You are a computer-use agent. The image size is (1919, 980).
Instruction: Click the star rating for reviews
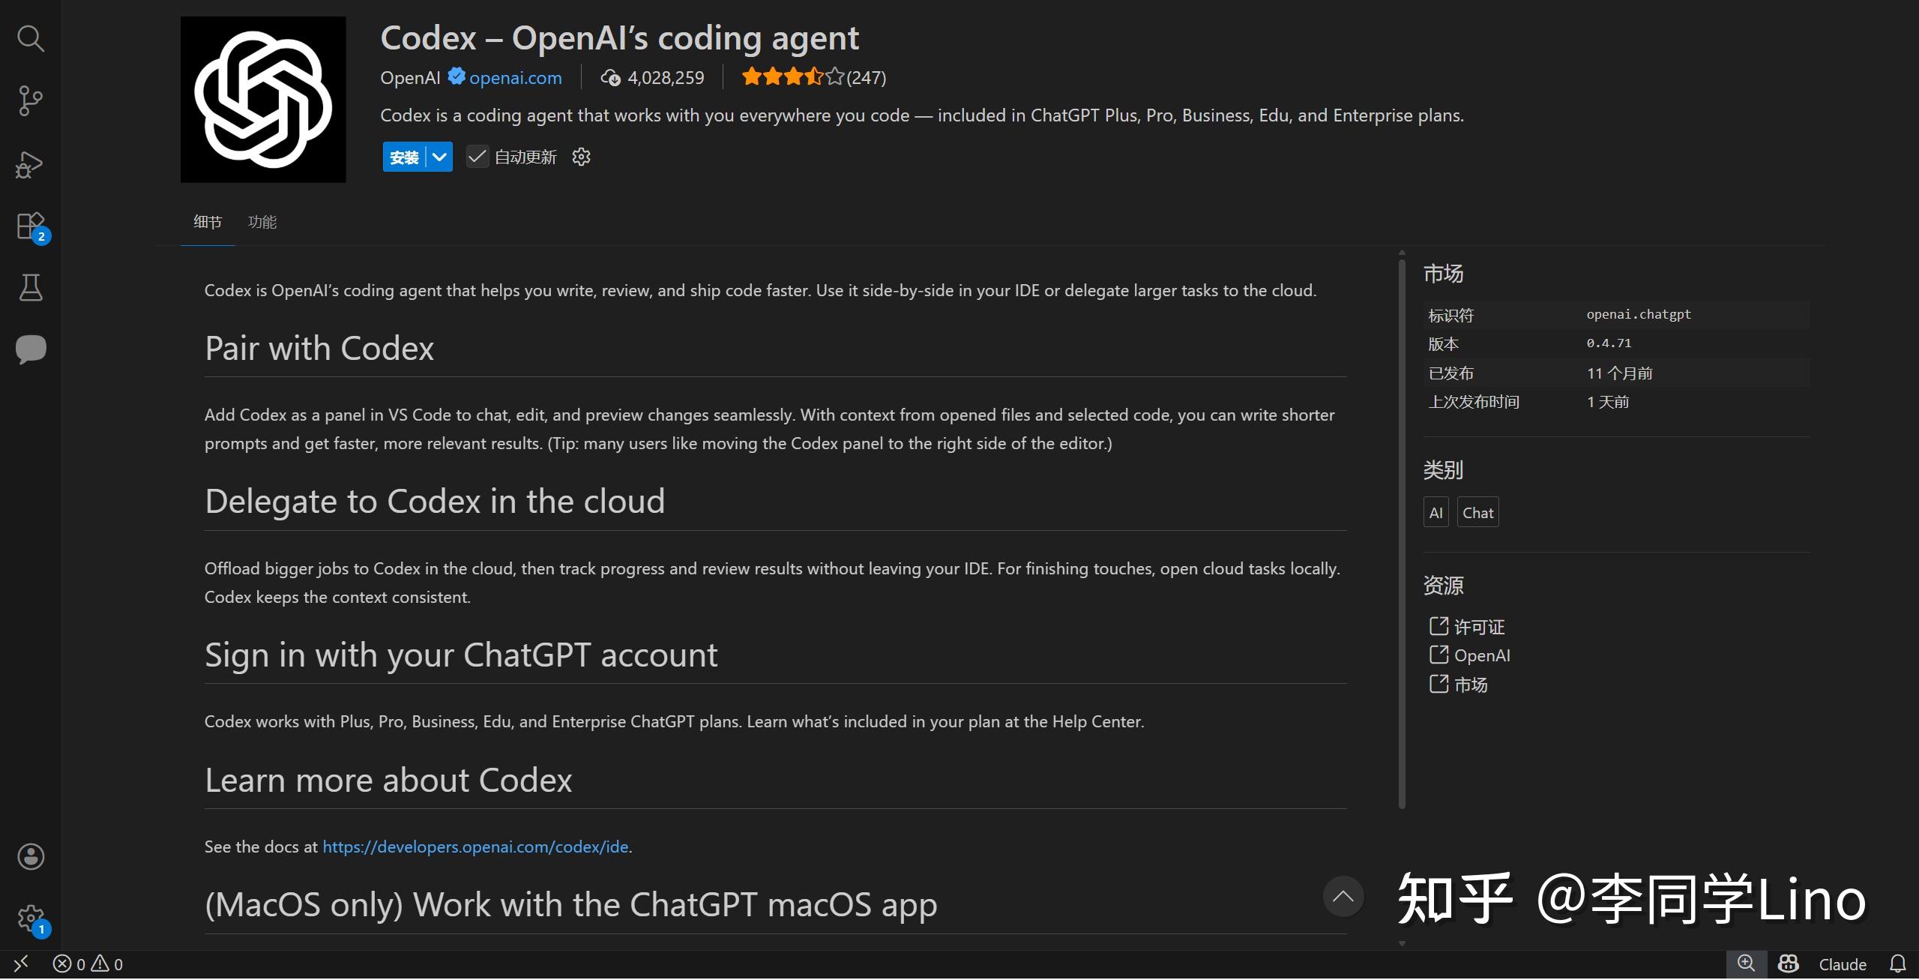pos(792,77)
